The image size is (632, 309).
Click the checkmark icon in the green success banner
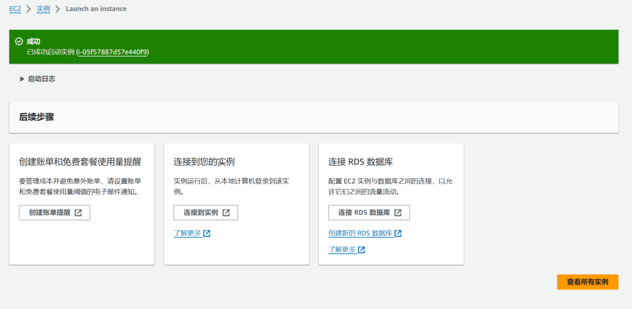click(x=18, y=41)
